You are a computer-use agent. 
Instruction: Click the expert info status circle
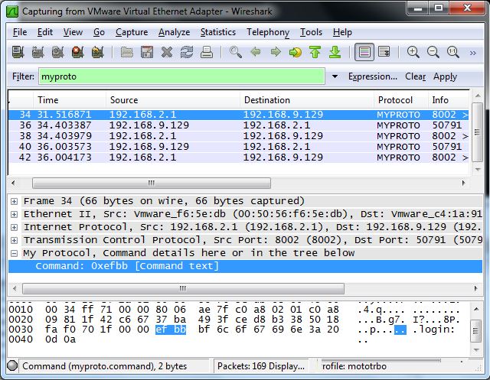12,365
